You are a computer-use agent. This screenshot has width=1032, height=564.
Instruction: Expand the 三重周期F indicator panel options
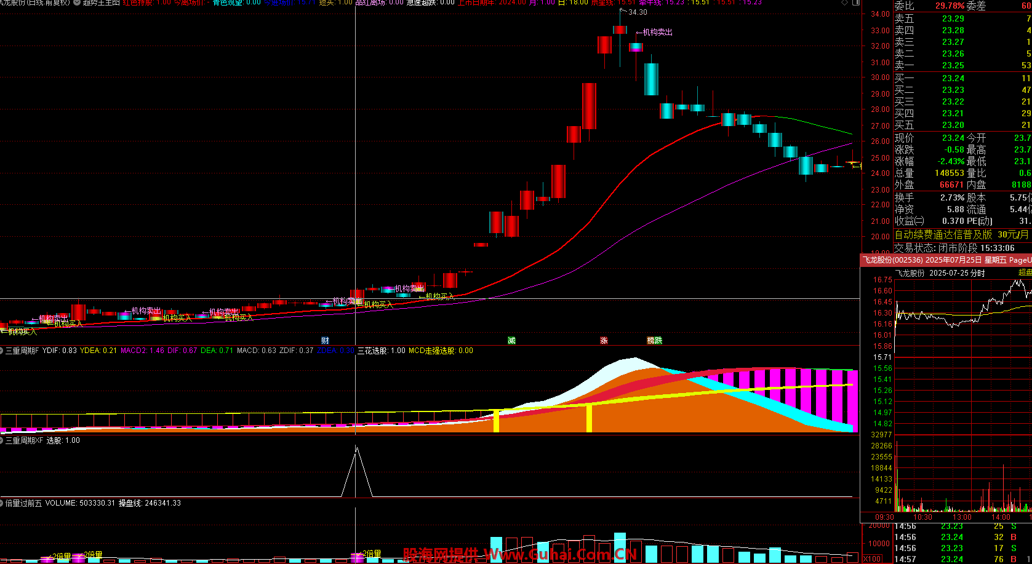[x=2, y=351]
